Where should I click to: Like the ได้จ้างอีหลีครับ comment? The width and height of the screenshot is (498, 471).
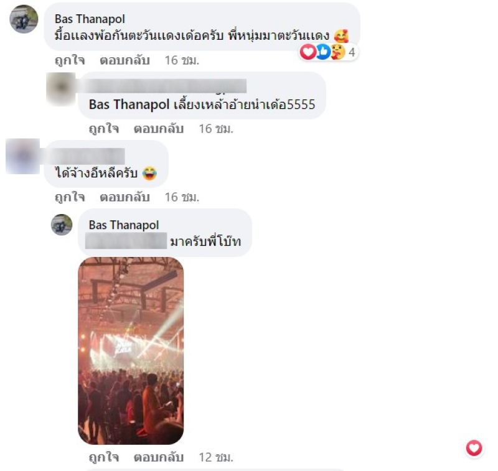click(x=70, y=197)
